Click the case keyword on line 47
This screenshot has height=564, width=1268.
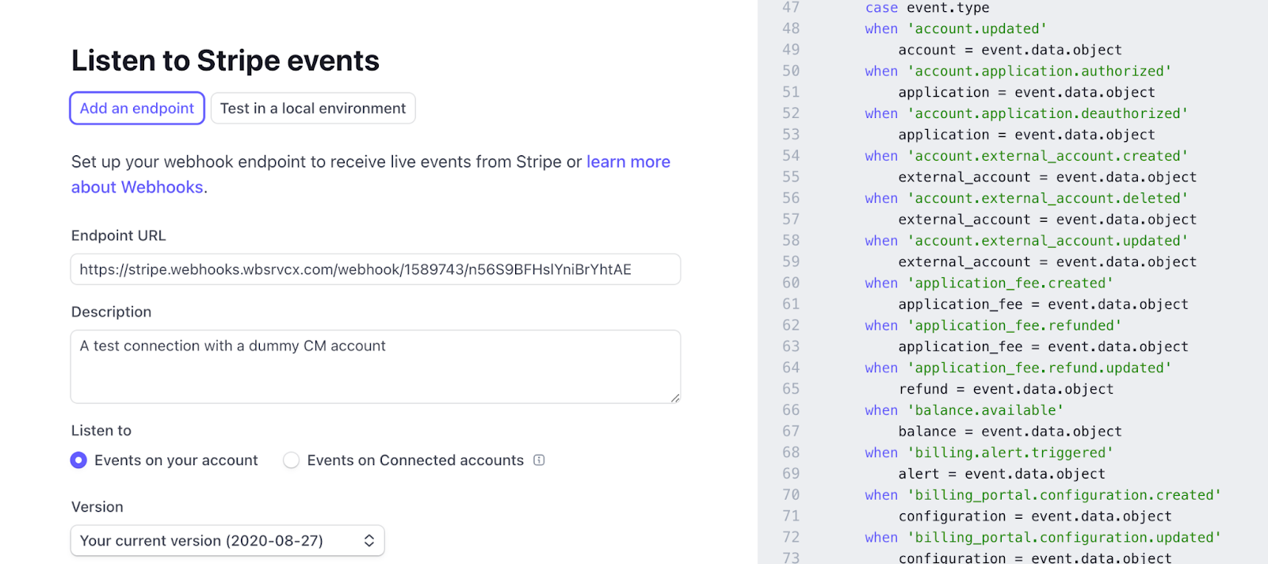881,8
